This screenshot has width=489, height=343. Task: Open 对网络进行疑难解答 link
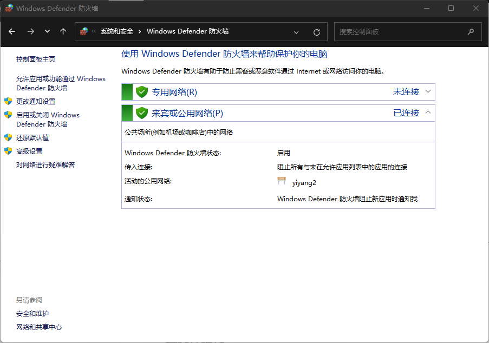45,164
